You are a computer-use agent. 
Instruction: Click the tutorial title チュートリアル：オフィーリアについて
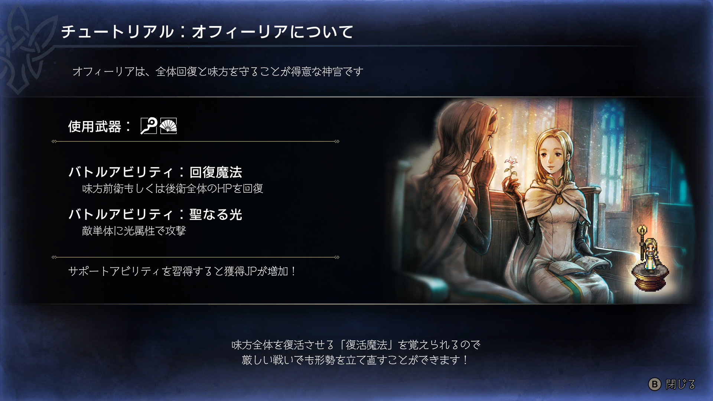(x=207, y=32)
